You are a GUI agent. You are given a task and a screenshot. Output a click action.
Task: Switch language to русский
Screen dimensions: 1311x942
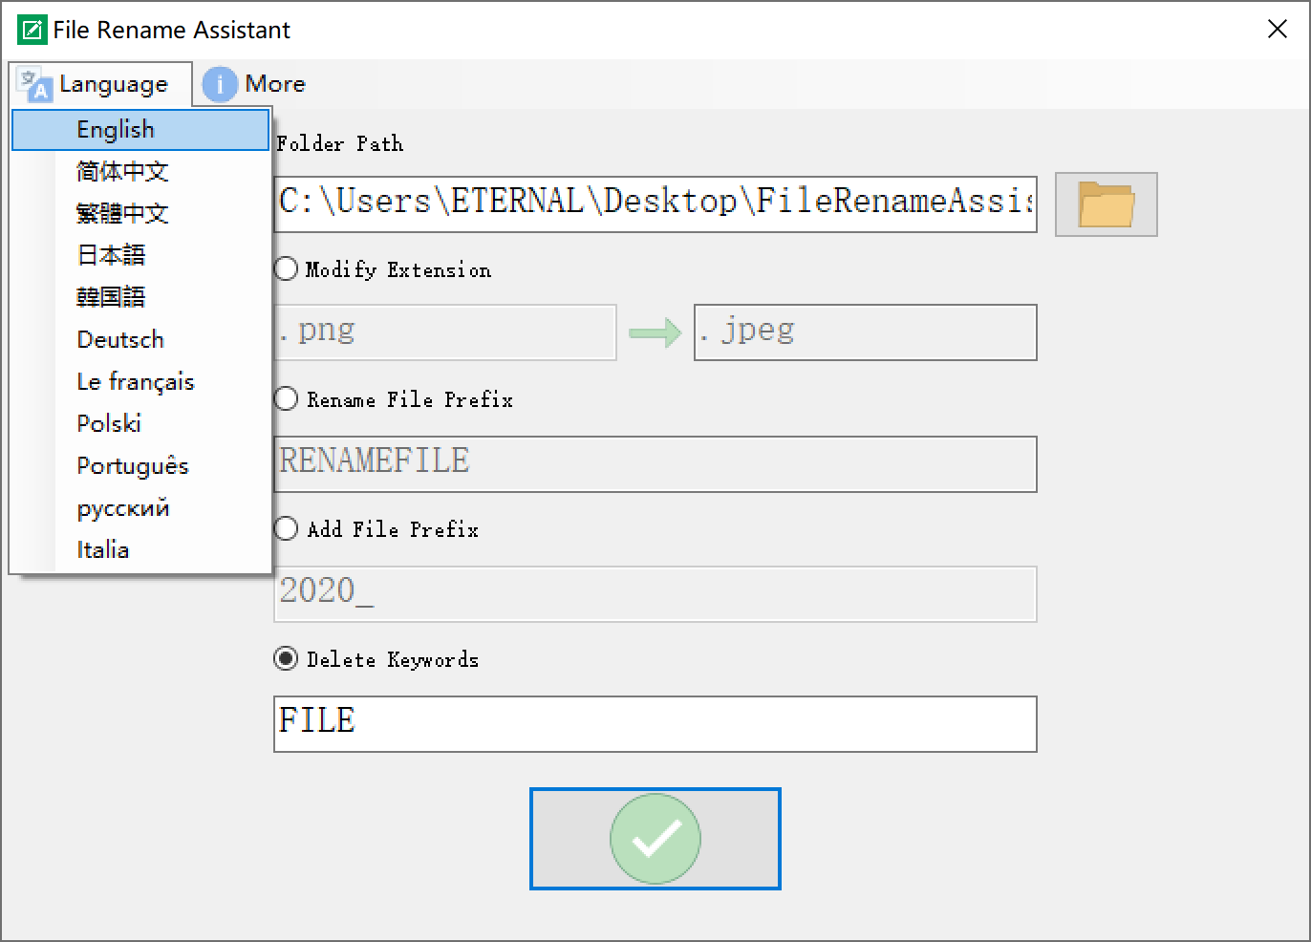pos(123,508)
